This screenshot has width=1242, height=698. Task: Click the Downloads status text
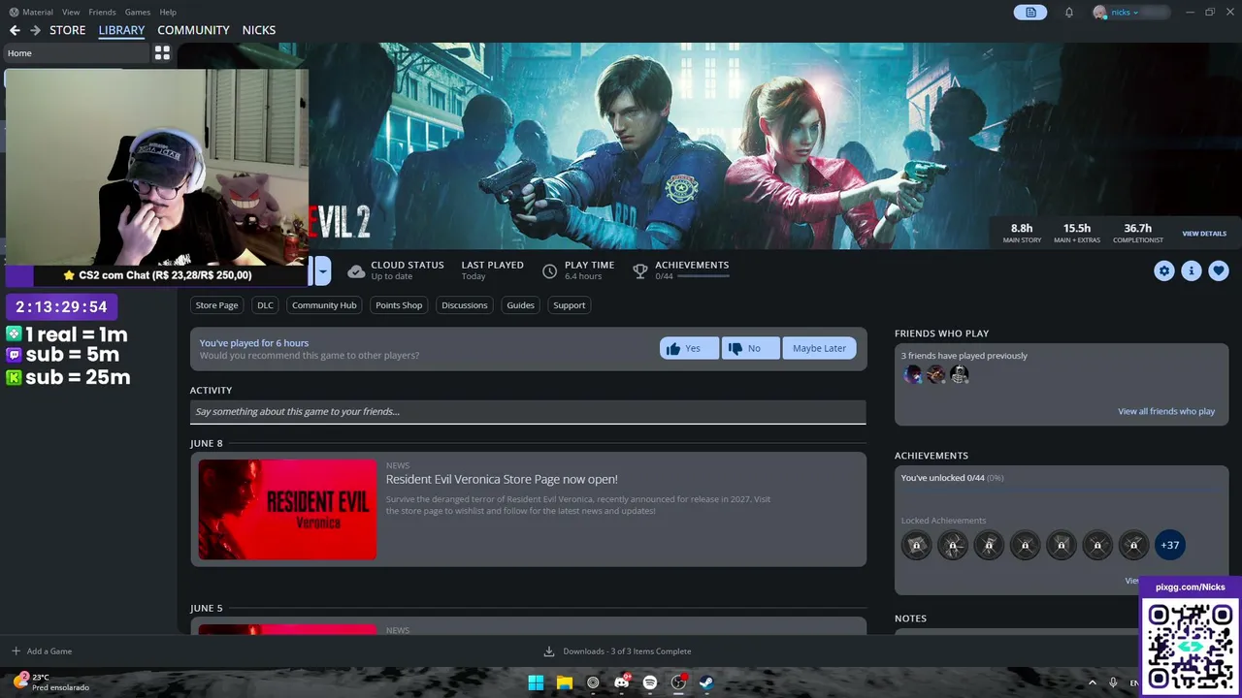pos(627,651)
